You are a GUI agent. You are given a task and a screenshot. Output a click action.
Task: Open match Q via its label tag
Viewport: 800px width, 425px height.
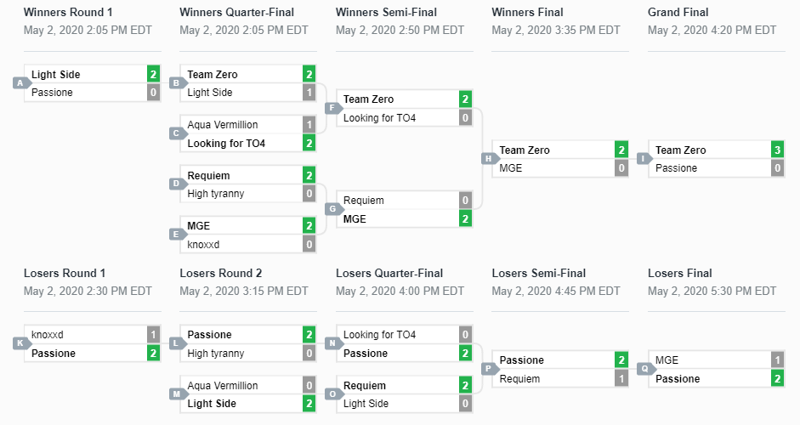(644, 369)
